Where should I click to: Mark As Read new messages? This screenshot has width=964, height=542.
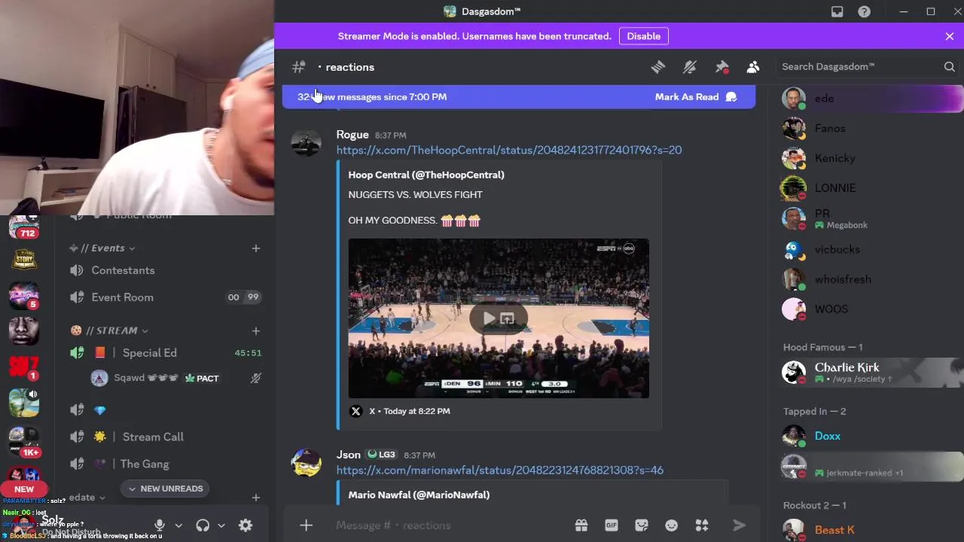pos(697,96)
